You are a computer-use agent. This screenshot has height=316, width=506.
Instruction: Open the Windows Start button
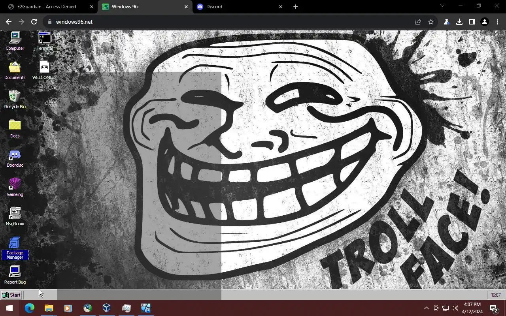point(9,308)
